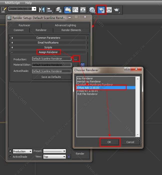Click the ActiveShade renderer name field
The width and height of the screenshot is (162, 175).
pos(52,71)
